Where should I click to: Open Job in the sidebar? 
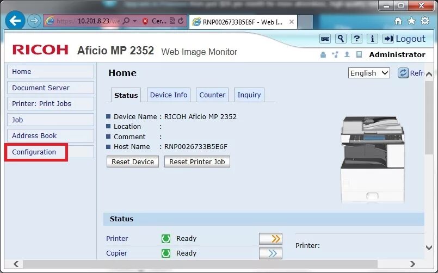click(51, 120)
